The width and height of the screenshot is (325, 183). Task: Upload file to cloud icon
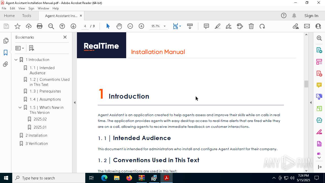click(x=29, y=26)
